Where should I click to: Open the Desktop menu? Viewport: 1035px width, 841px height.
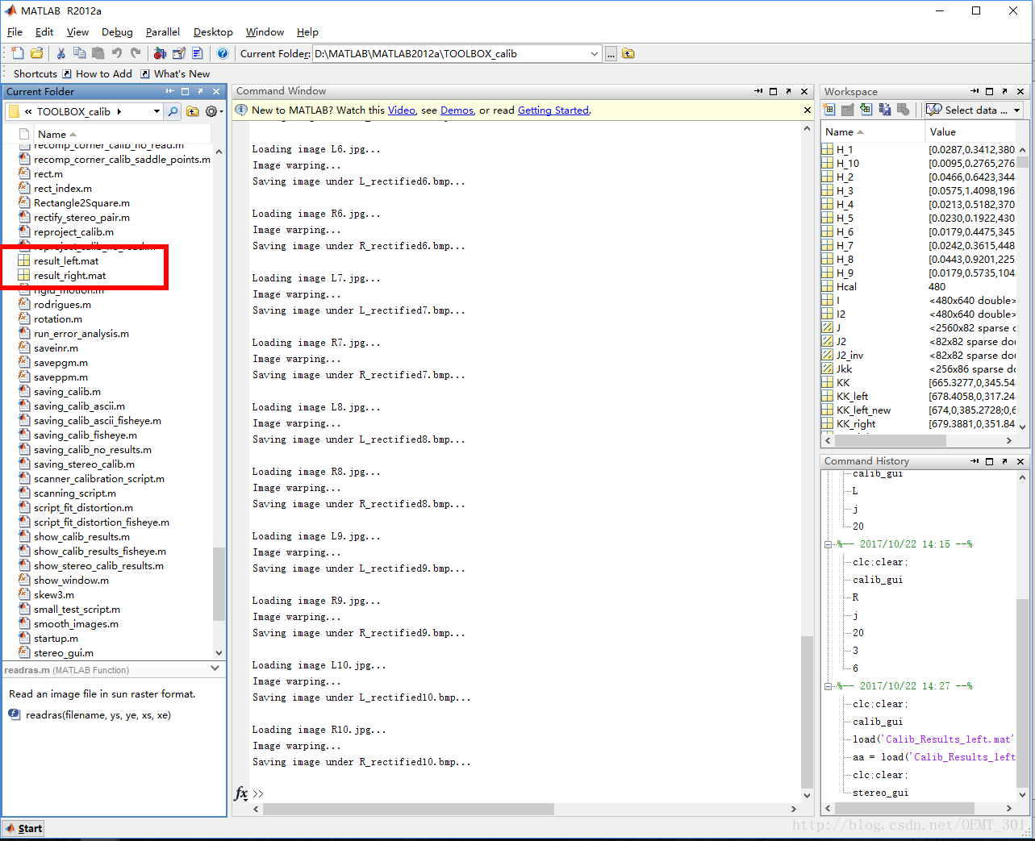pos(213,32)
